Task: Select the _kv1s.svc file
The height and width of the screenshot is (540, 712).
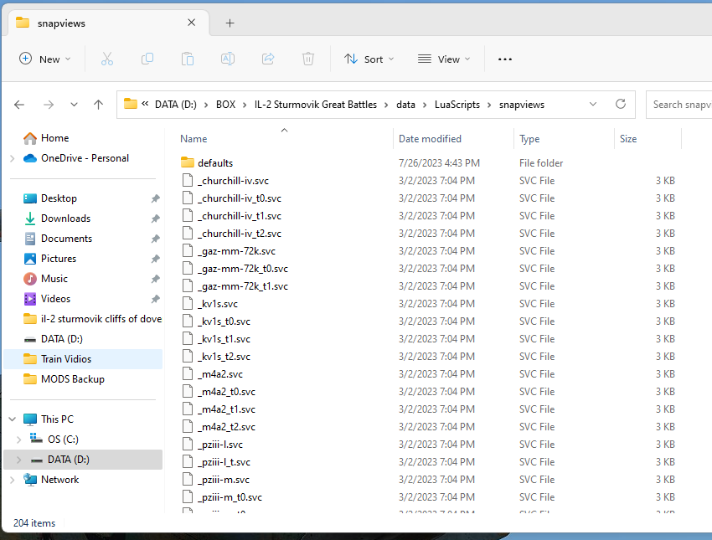Action: 217,304
